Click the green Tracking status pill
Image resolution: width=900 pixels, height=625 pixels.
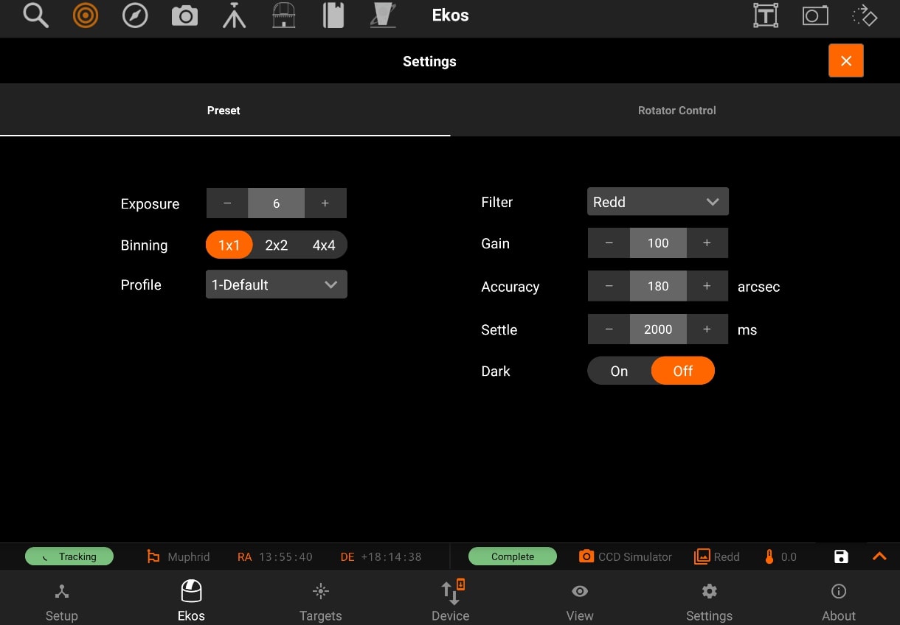click(69, 556)
